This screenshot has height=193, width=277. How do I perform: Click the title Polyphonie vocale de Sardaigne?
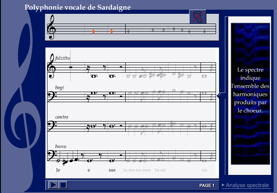click(77, 8)
